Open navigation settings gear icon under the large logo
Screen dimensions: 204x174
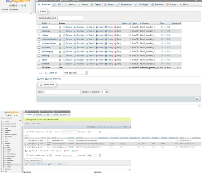point(22,6)
